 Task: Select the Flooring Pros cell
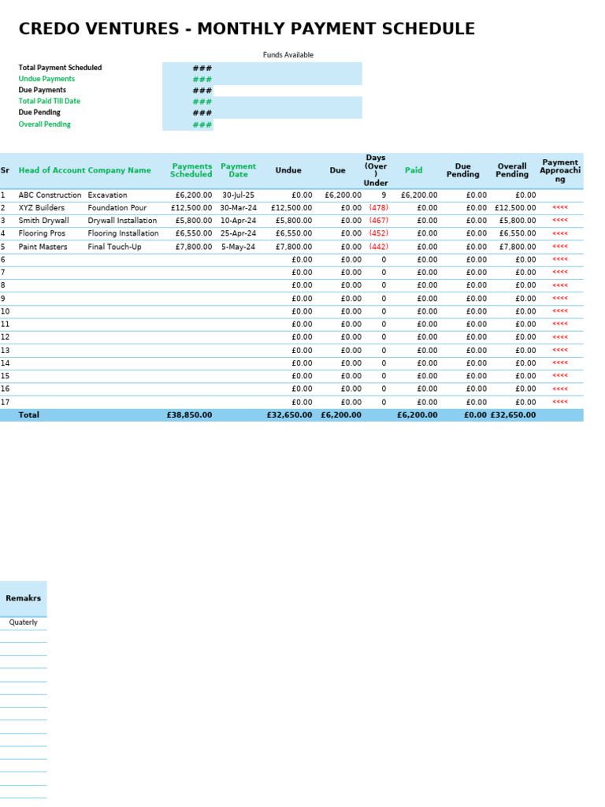pyautogui.click(x=43, y=233)
